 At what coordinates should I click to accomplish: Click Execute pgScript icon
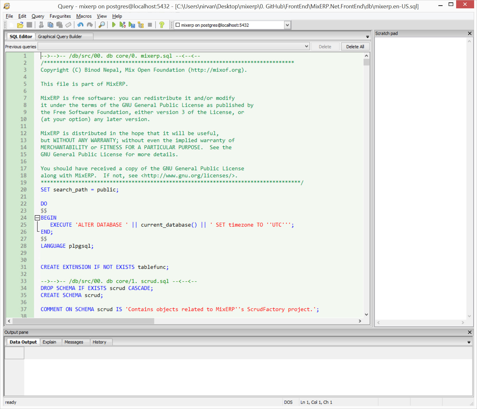(x=123, y=25)
